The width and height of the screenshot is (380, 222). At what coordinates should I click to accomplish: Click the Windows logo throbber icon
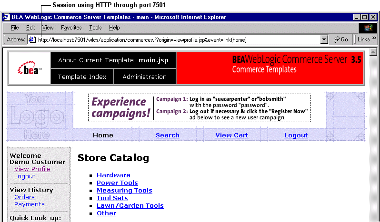click(368, 28)
